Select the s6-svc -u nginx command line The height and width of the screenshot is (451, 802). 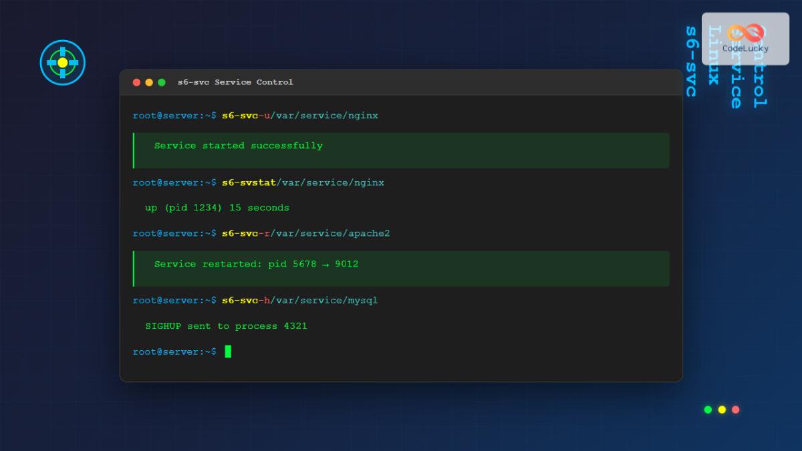(x=256, y=115)
